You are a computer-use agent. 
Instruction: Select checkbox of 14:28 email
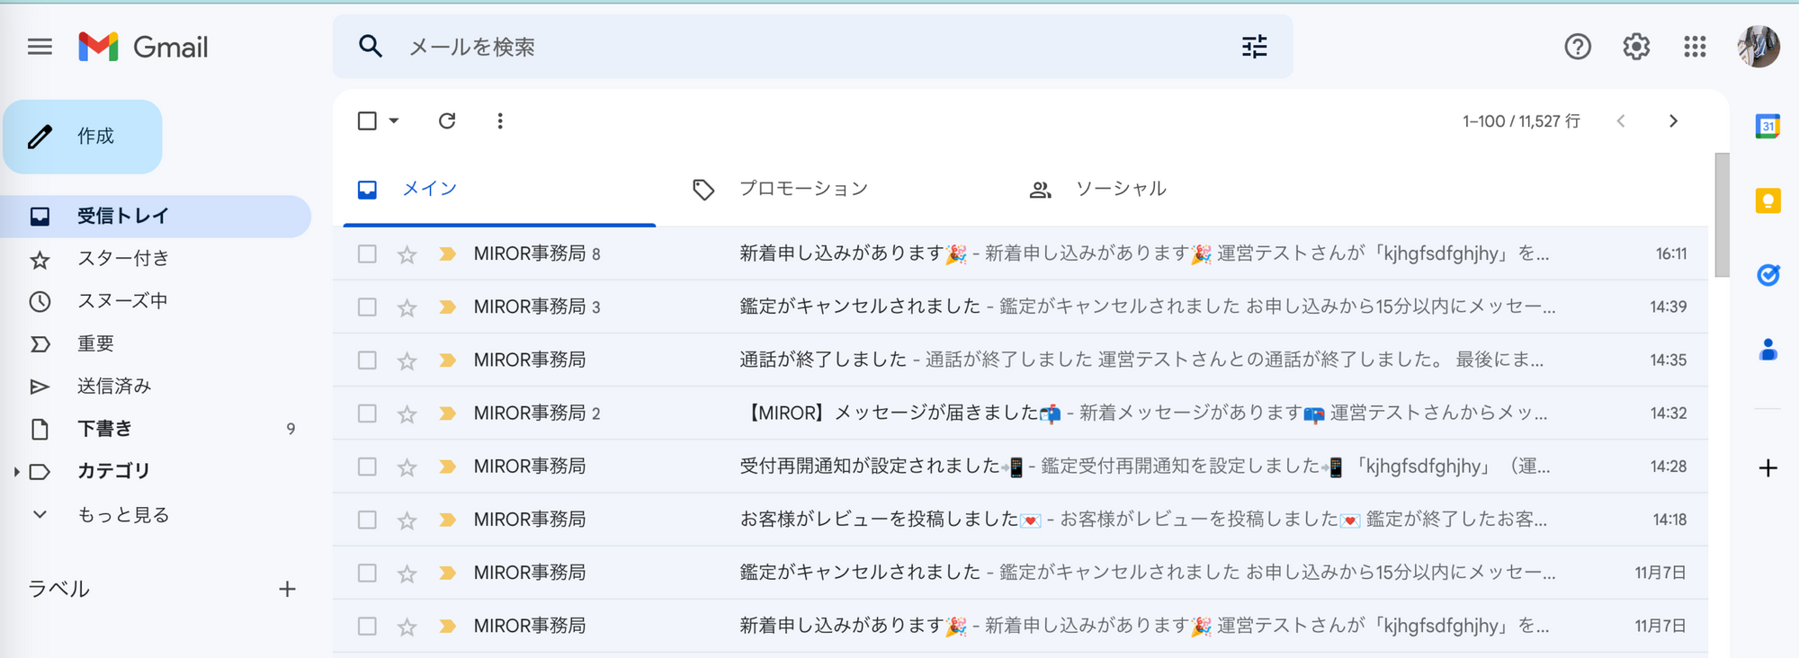pos(367,467)
